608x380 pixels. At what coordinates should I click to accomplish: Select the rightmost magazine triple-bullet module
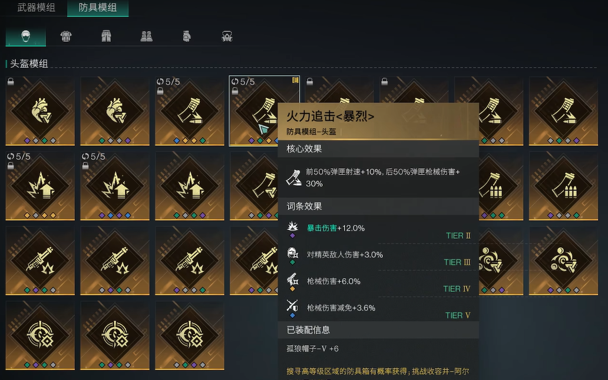(x=563, y=186)
